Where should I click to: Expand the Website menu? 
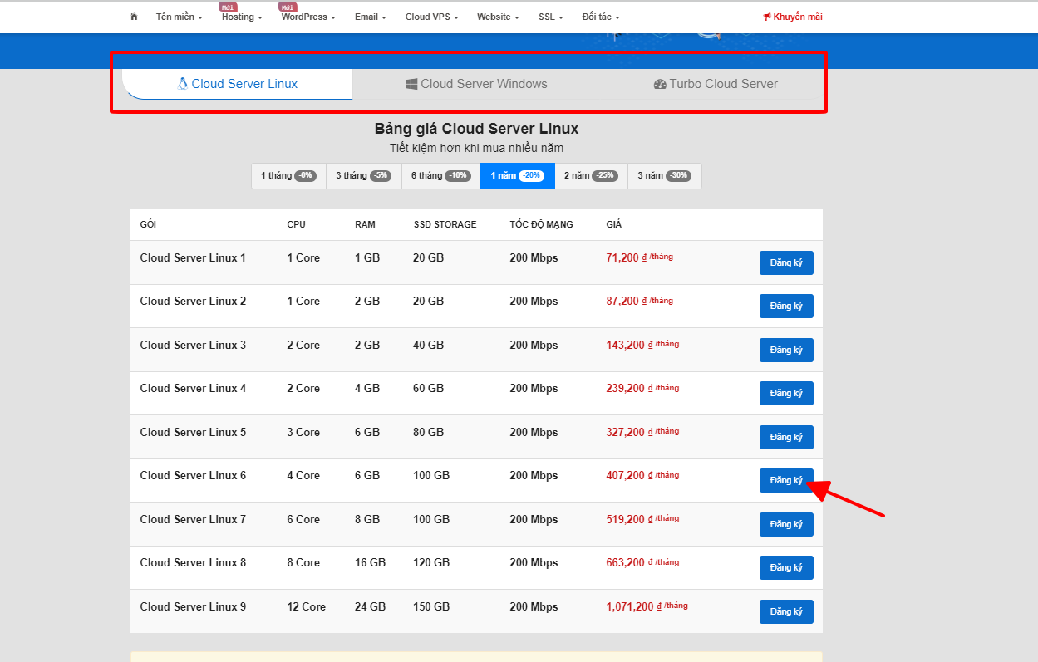tap(498, 17)
